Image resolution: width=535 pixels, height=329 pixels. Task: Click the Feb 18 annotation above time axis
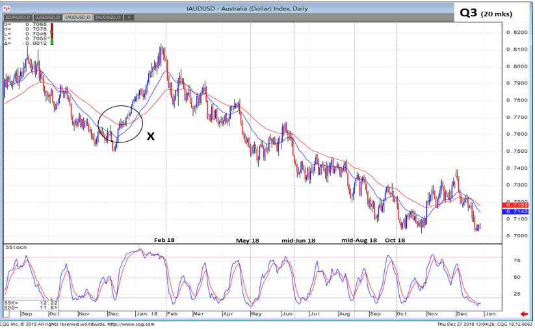[x=164, y=240]
